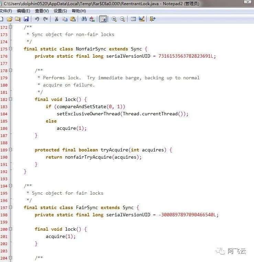Collapse the comment fold at line 194
This screenshot has height=262, width=254.
pos(11,186)
